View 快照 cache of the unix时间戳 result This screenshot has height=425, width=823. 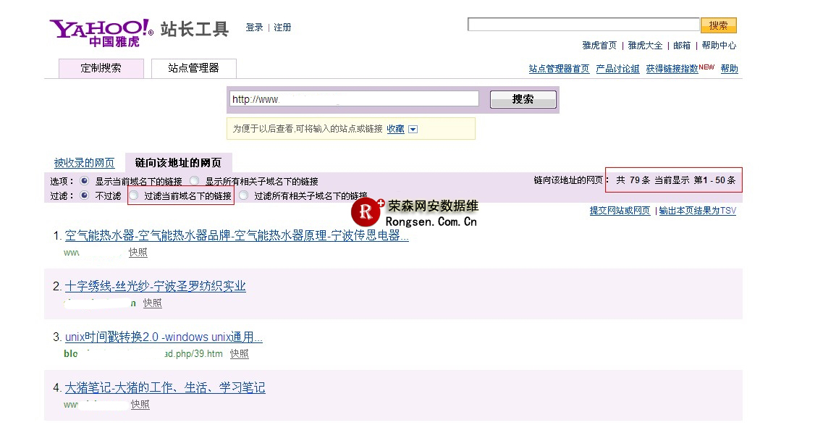pyautogui.click(x=239, y=354)
